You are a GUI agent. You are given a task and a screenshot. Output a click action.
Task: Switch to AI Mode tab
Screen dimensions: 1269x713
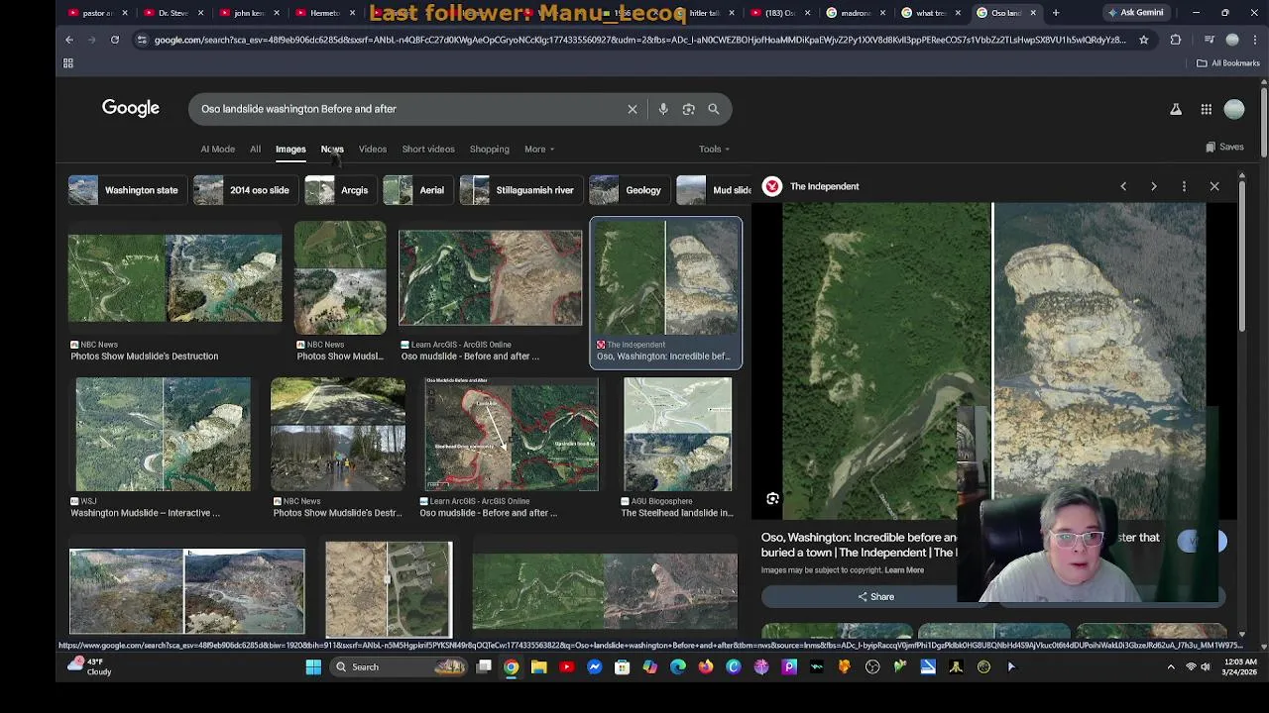(218, 150)
